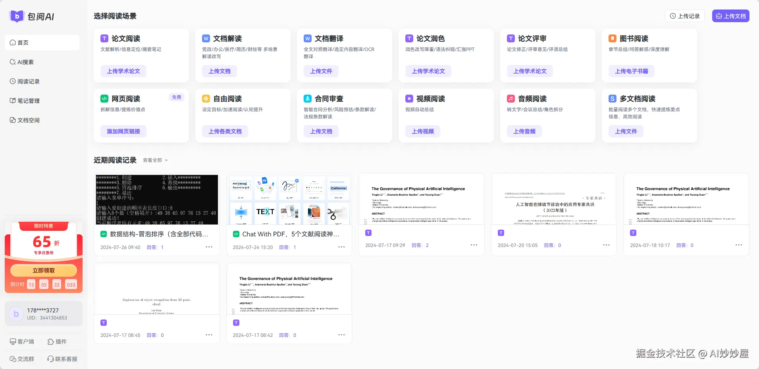Open the Chat With PDF thumbnail
Image resolution: width=759 pixels, height=369 pixels.
click(289, 200)
